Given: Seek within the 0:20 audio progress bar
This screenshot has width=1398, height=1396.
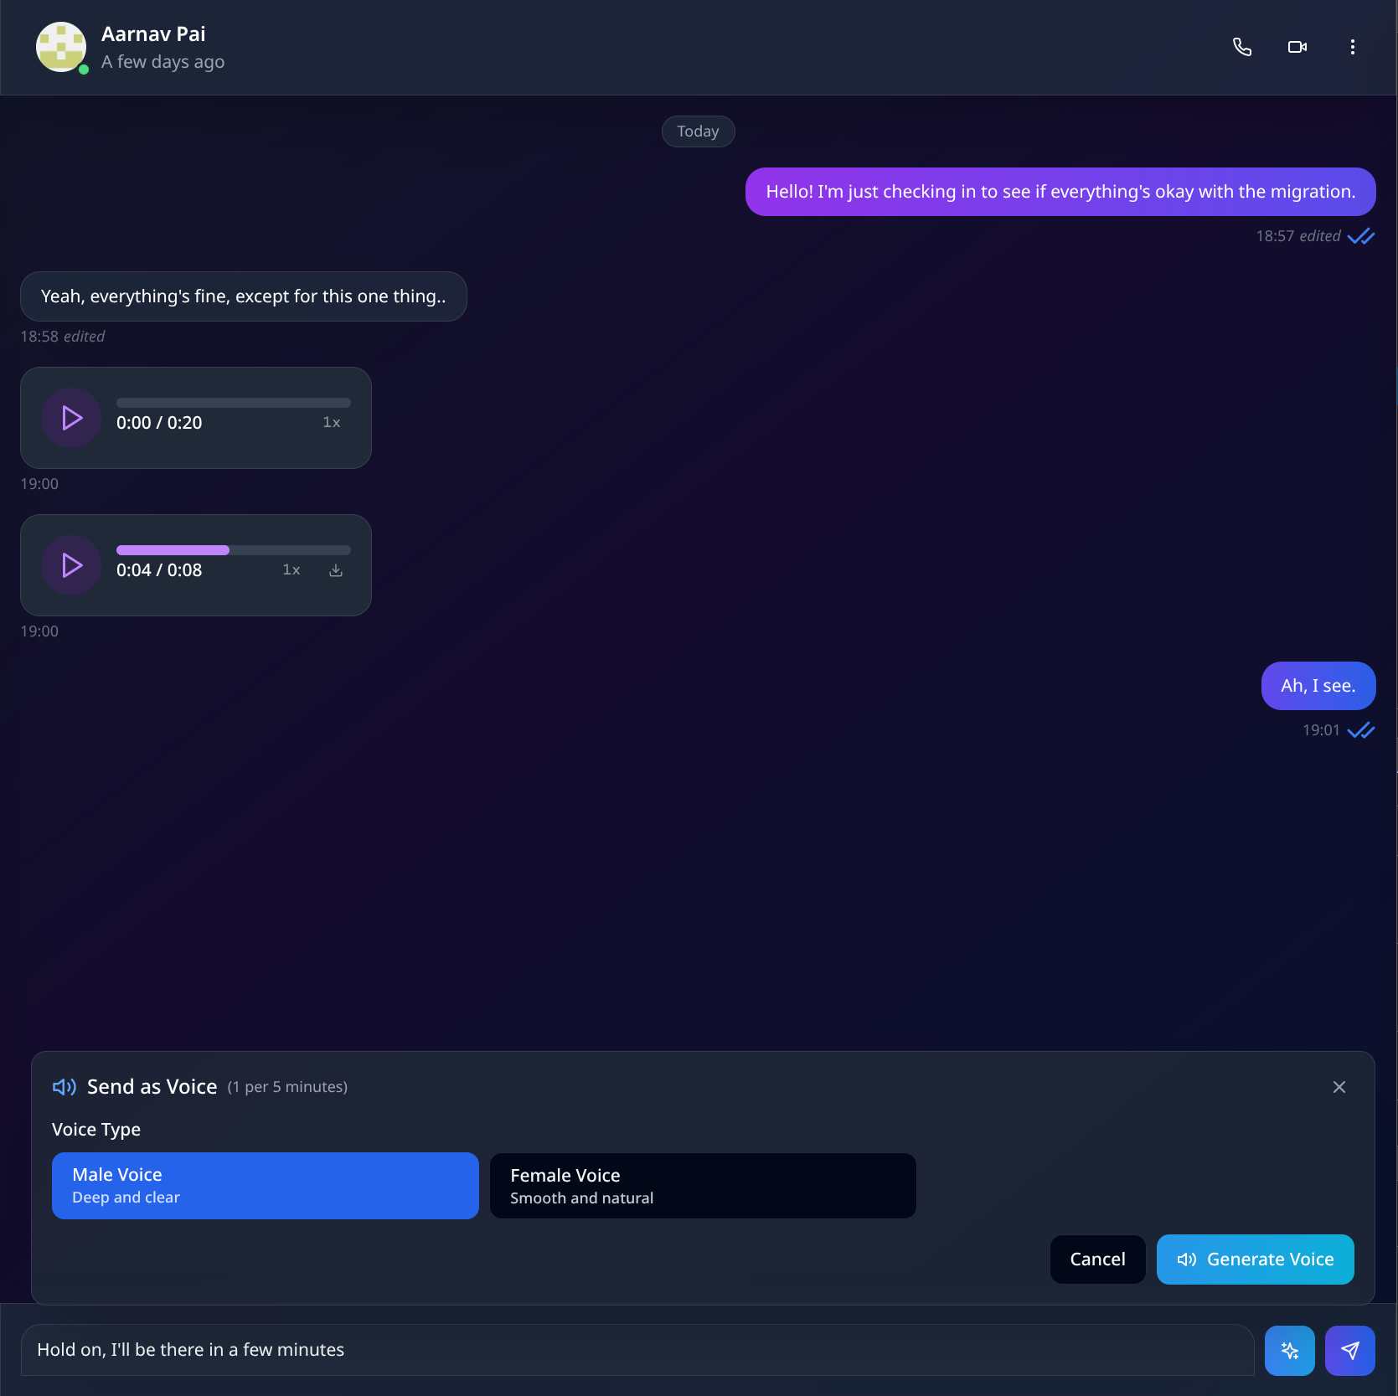Looking at the screenshot, I should [234, 403].
